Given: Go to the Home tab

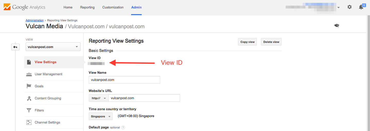Looking at the screenshot, I should coord(68,7).
